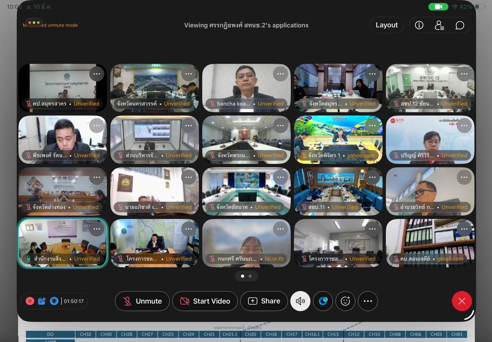Open the meeting info icon
The width and height of the screenshot is (492, 342).
419,25
